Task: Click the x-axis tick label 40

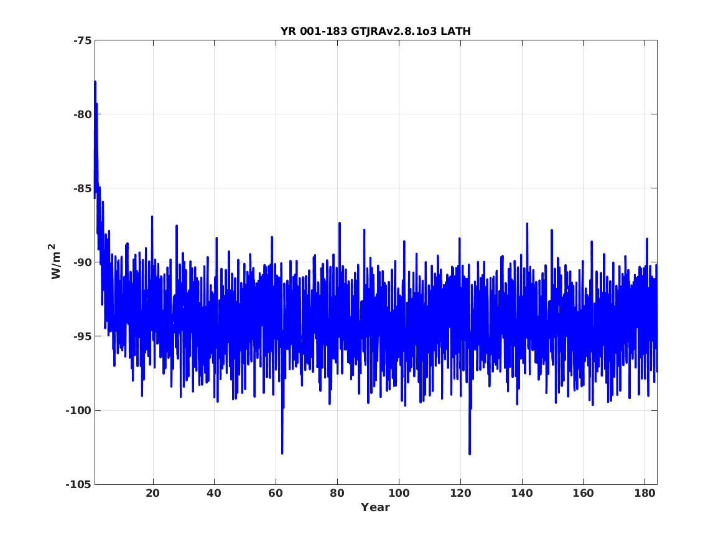Action: 214,493
